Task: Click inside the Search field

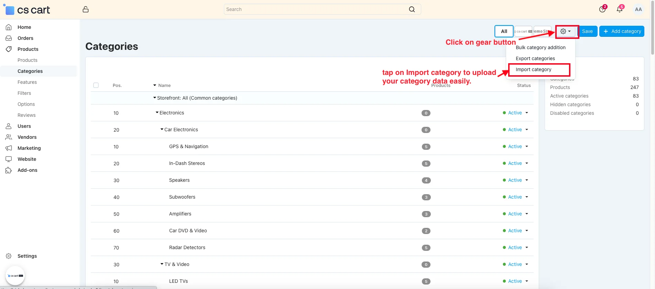Action: (x=315, y=10)
